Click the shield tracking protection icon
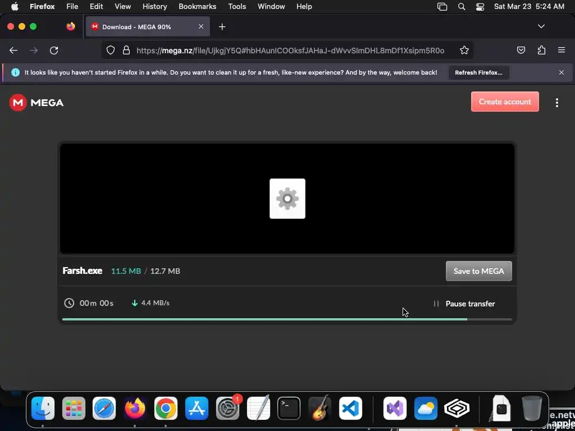Screen dimensions: 575x431 [111, 50]
